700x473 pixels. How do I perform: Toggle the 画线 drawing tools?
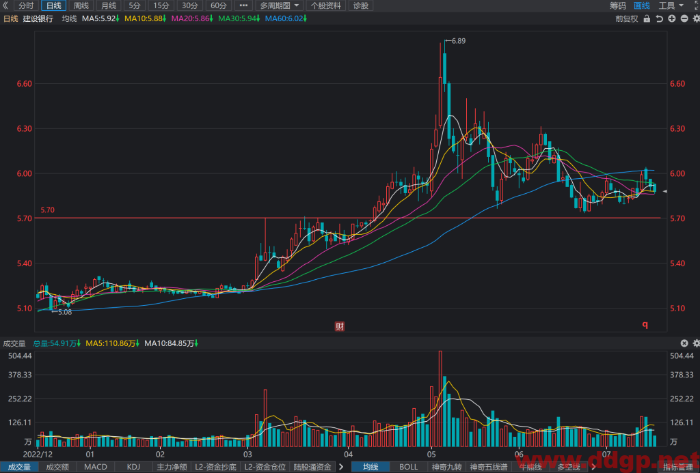tap(642, 5)
